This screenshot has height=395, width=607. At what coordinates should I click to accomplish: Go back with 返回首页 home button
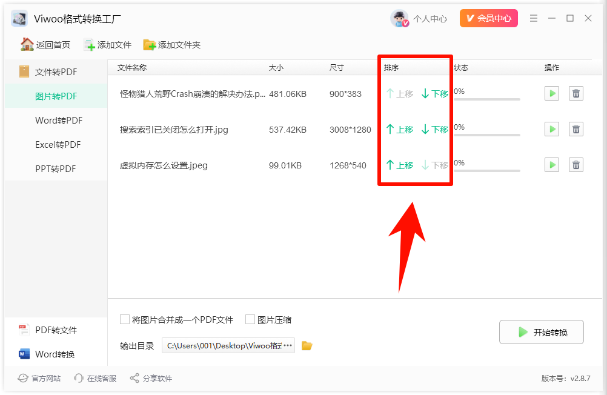tap(45, 45)
